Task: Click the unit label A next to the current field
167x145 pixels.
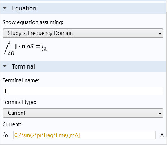Action: (x=162, y=135)
